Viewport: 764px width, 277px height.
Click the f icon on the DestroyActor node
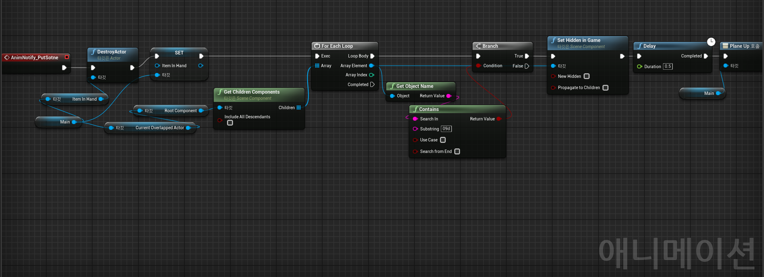click(94, 52)
